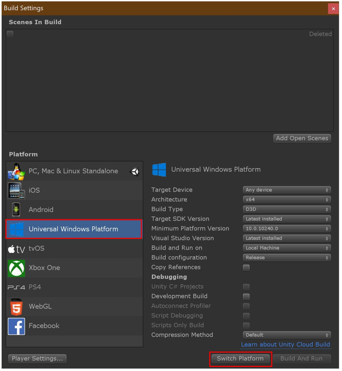This screenshot has width=342, height=371.
Task: Open Player Settings
Action: pos(37,359)
